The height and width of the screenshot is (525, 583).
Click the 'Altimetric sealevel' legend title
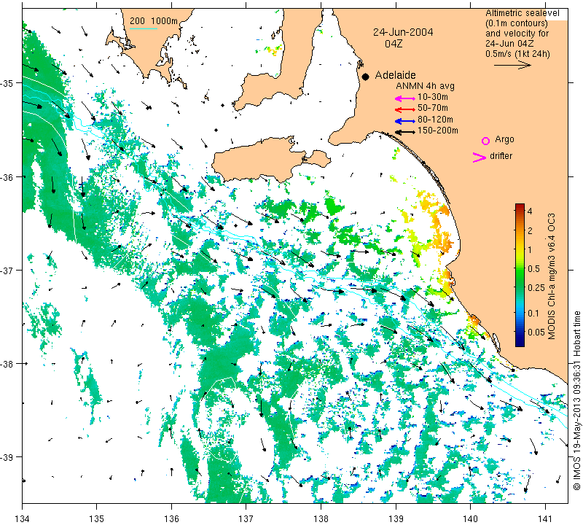(x=523, y=13)
